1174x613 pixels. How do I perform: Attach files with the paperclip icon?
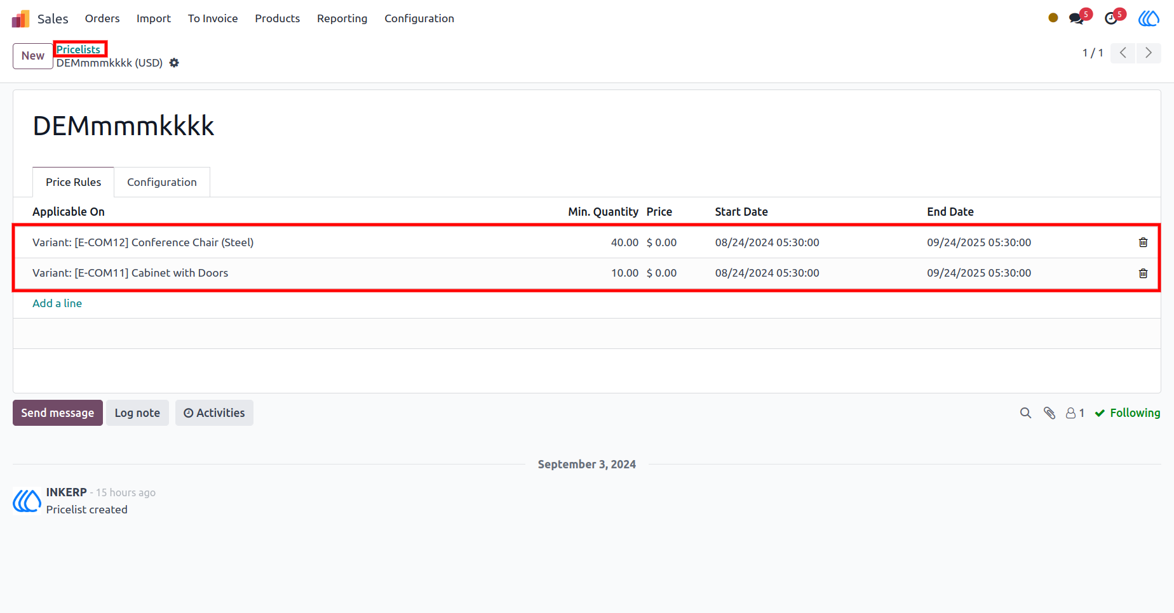tap(1049, 413)
